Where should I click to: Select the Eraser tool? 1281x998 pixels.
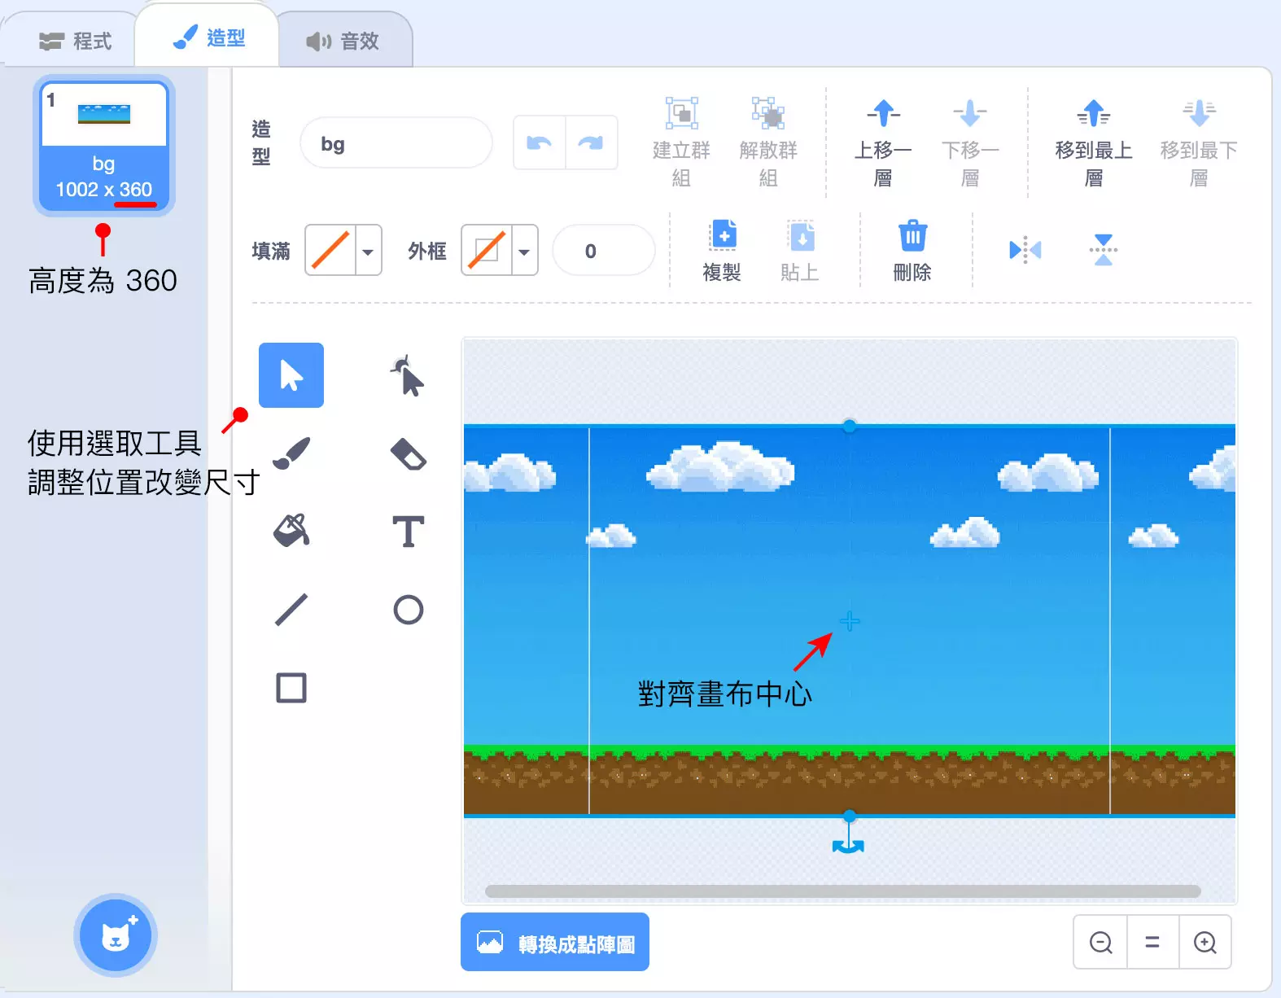[408, 453]
